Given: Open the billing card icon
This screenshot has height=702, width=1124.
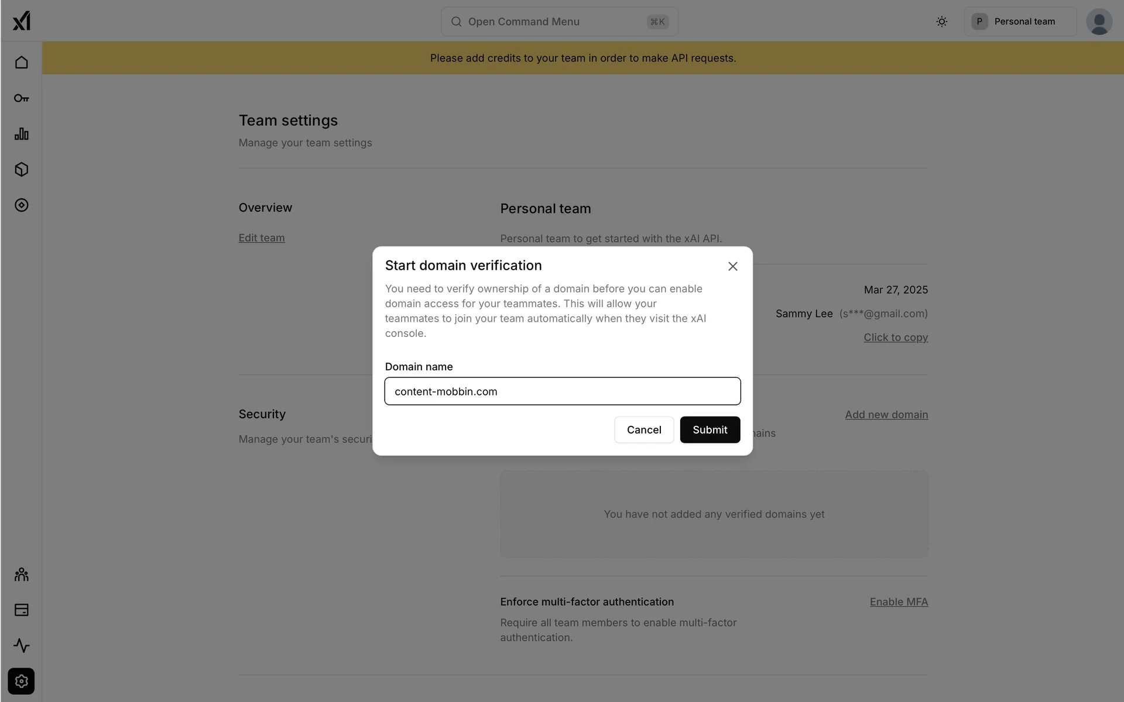Looking at the screenshot, I should click(x=22, y=610).
